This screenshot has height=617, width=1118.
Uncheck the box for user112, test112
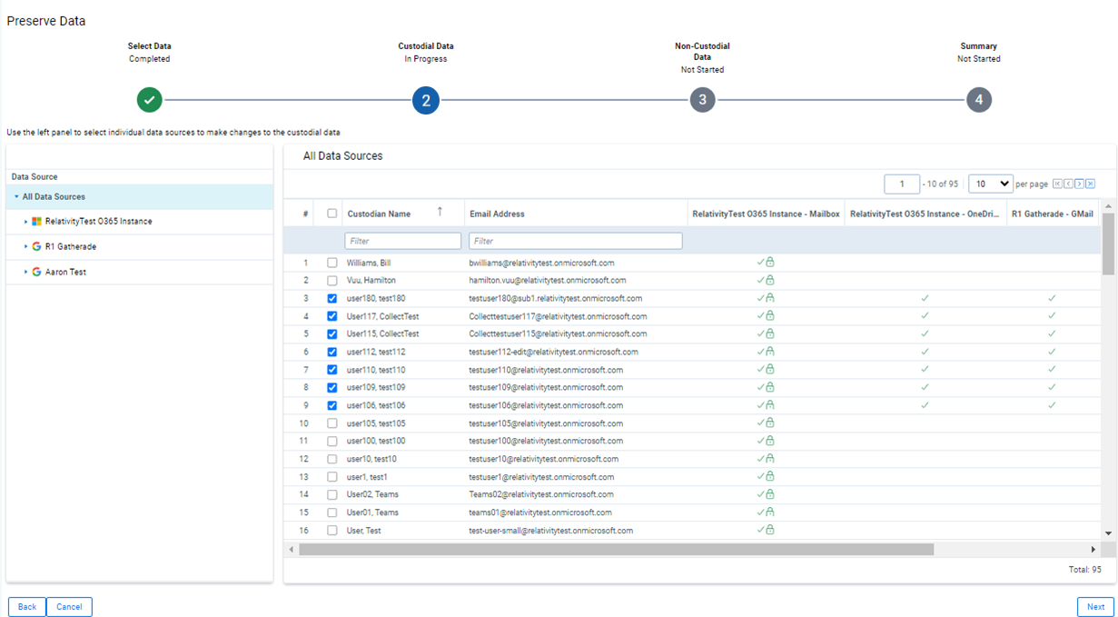click(331, 352)
